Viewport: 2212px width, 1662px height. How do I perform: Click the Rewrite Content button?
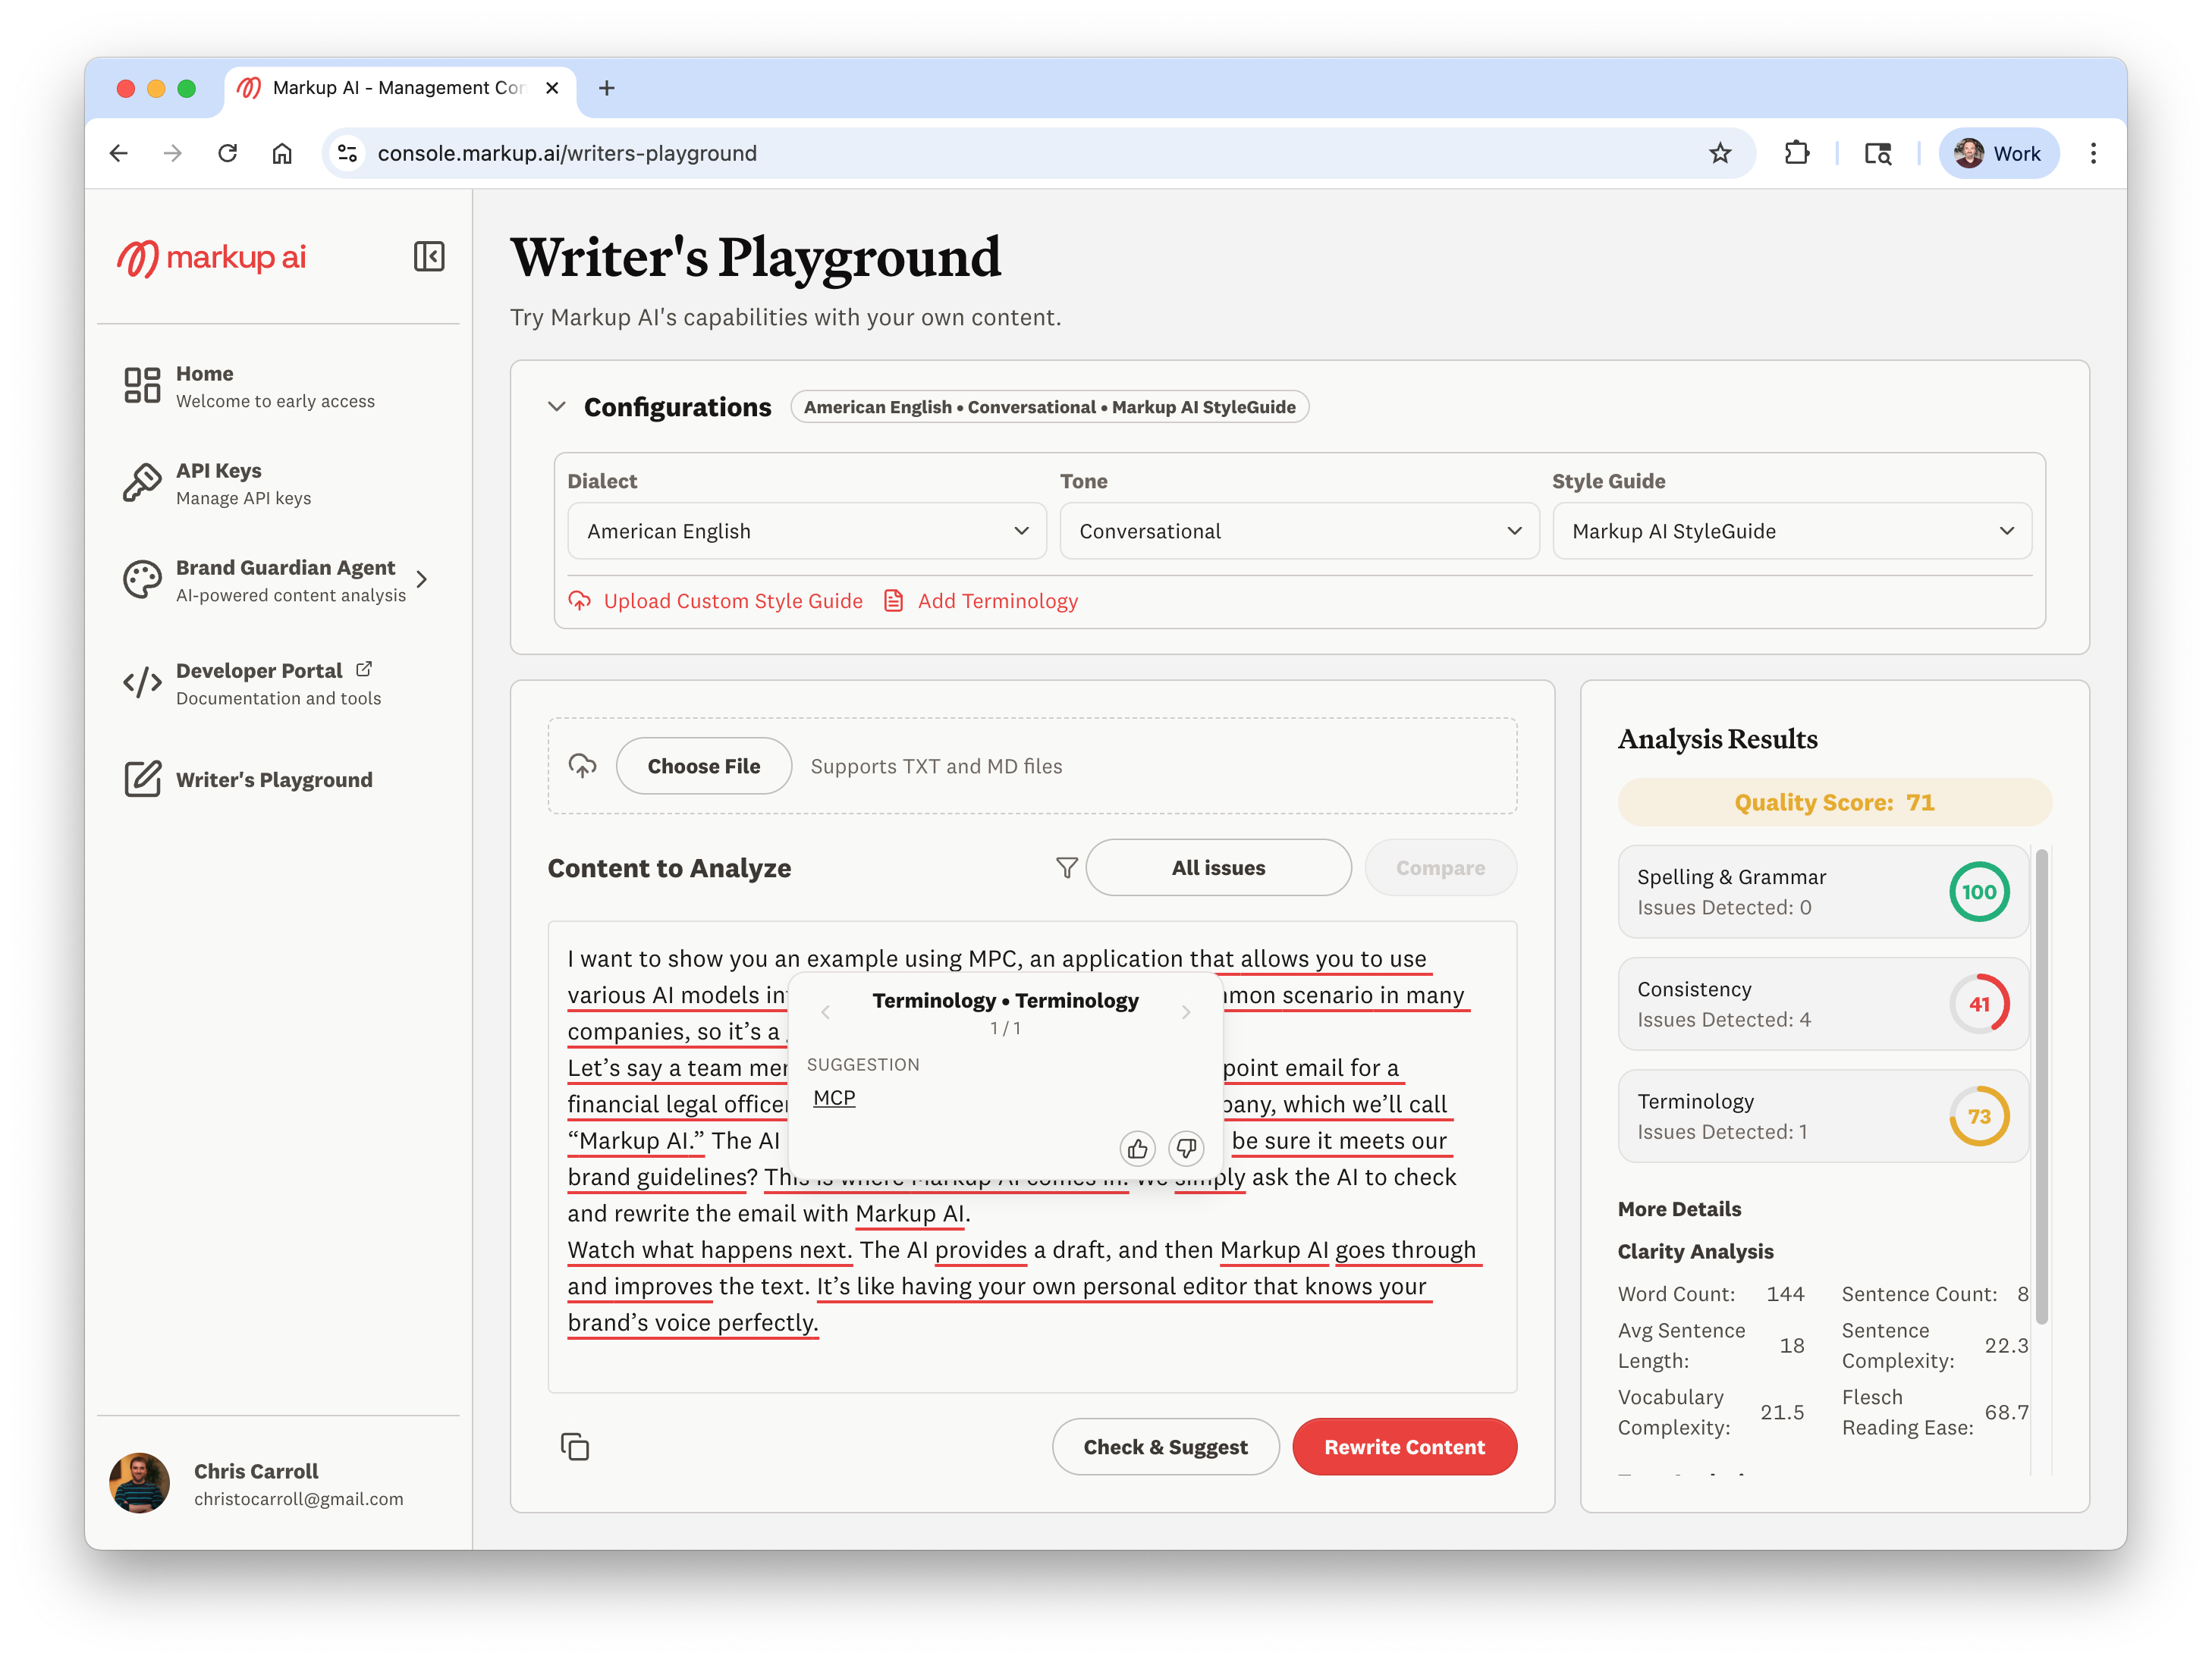coord(1404,1446)
